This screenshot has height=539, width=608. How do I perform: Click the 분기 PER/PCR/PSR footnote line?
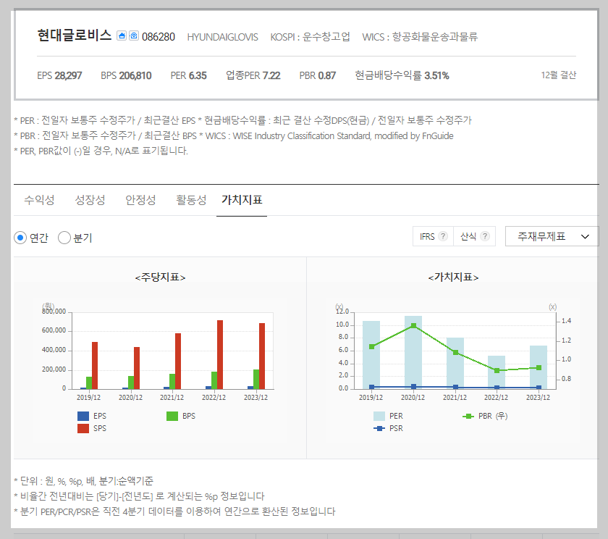click(x=174, y=511)
